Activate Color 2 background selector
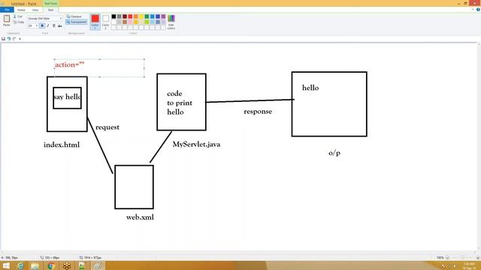 coord(105,22)
